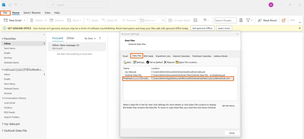Open the Help tab

pyautogui.click(x=57, y=13)
